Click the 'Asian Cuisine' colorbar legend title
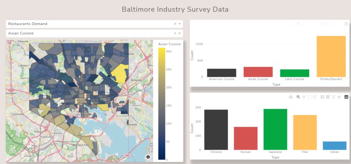The height and width of the screenshot is (164, 351). click(x=169, y=44)
